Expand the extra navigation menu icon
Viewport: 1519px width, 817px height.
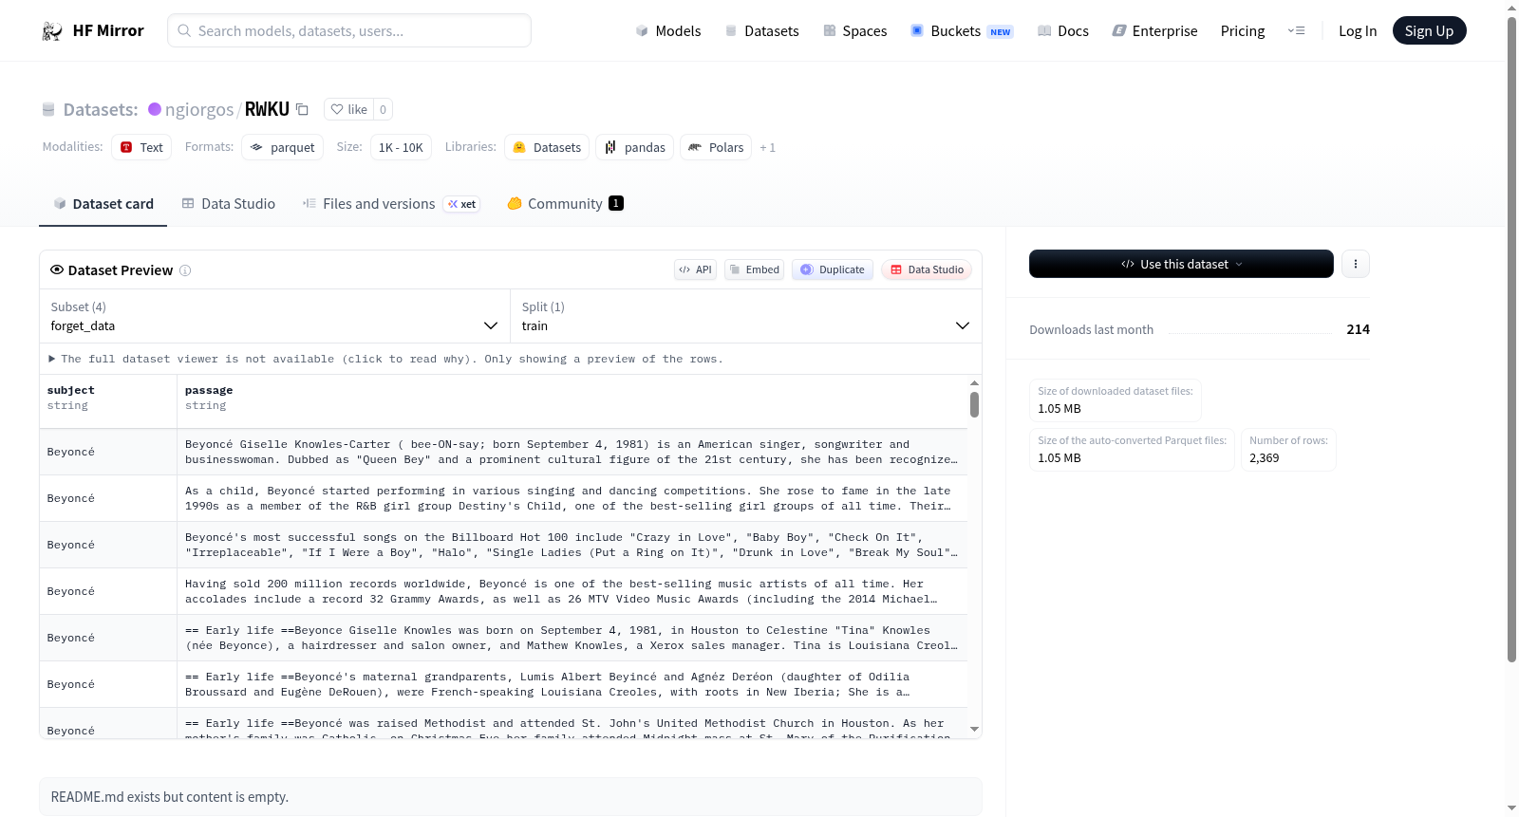[1296, 30]
